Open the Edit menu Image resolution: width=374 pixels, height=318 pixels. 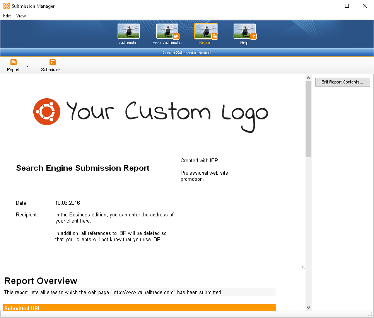(7, 16)
